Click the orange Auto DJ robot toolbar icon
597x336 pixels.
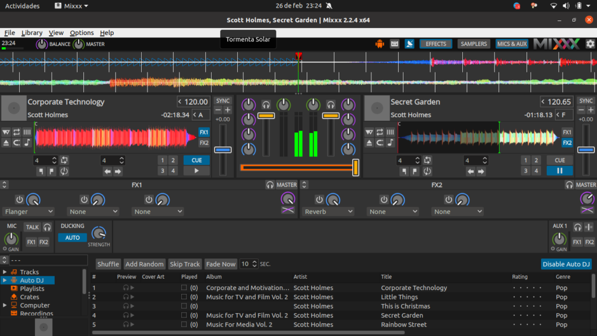coord(380,44)
